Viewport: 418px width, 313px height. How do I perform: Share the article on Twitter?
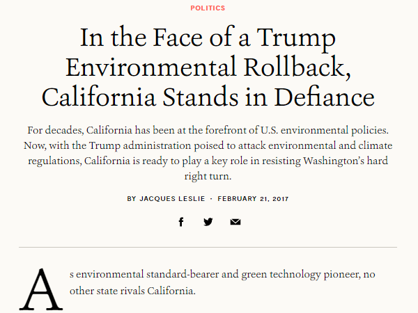click(x=208, y=222)
